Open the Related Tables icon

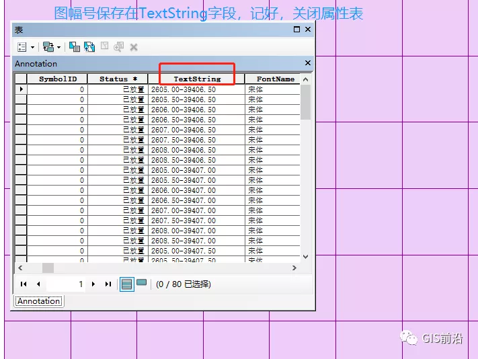[x=48, y=47]
